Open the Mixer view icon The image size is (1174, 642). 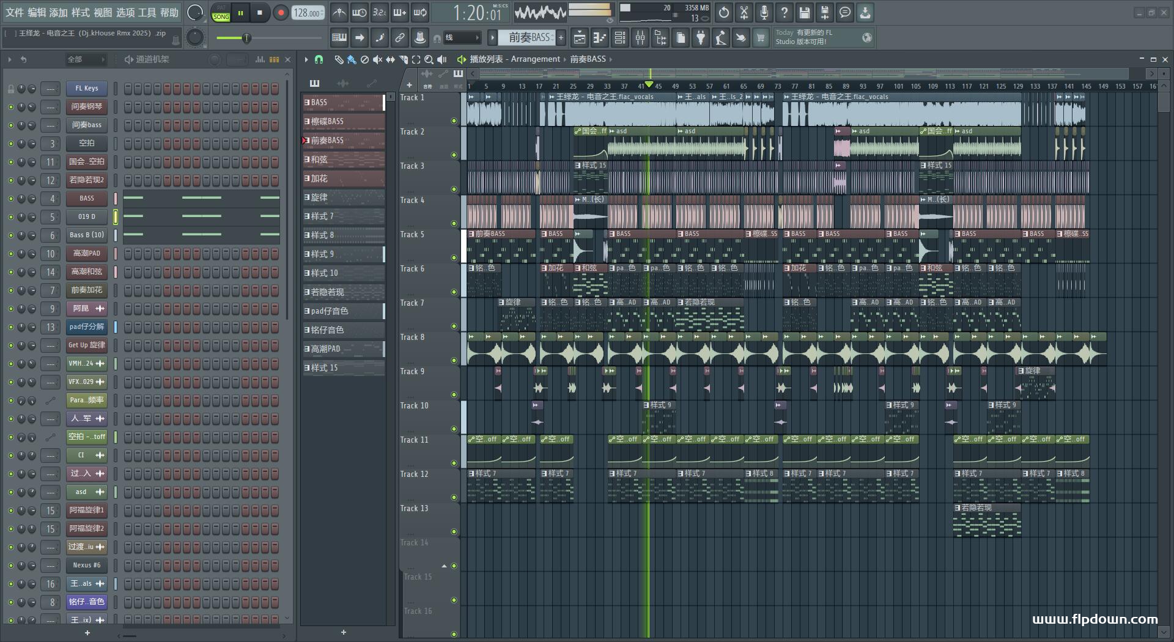(640, 38)
